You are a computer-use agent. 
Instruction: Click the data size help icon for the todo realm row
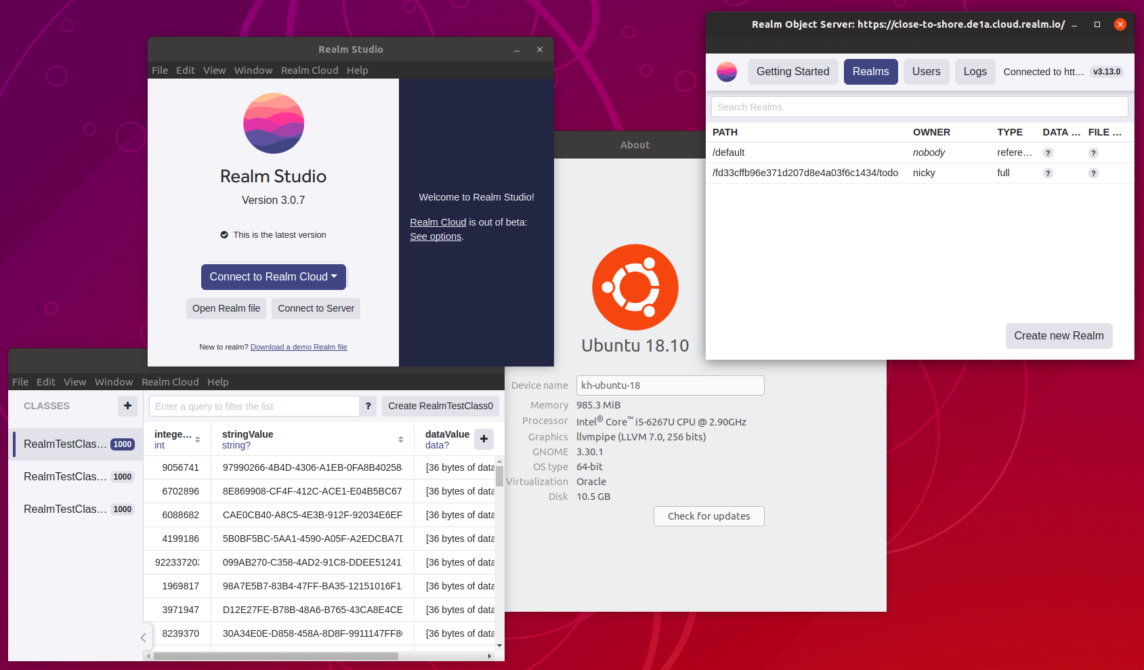1048,173
